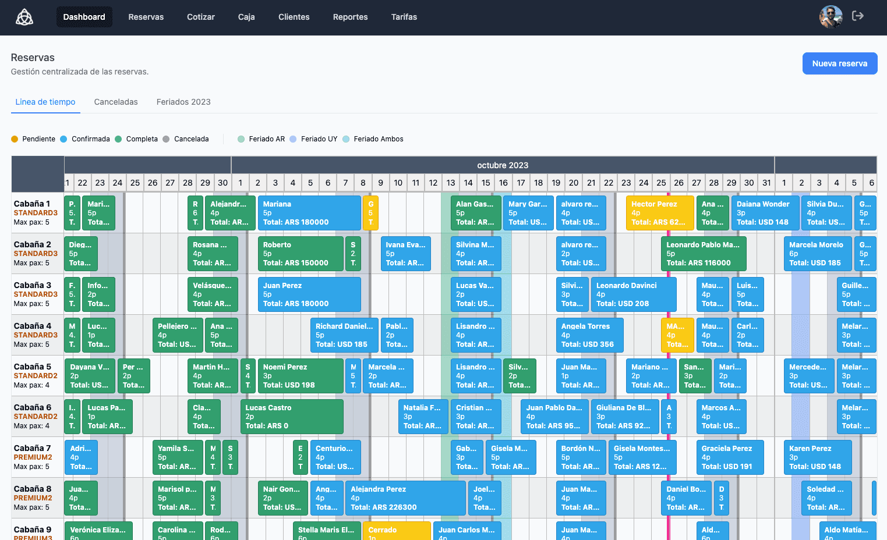Click the app logo in the navbar
The image size is (887, 540).
(24, 17)
